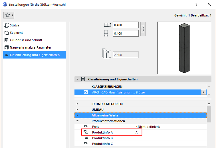The image size is (216, 148).
Task: Click the Preis property link icon
Action: [86, 126]
